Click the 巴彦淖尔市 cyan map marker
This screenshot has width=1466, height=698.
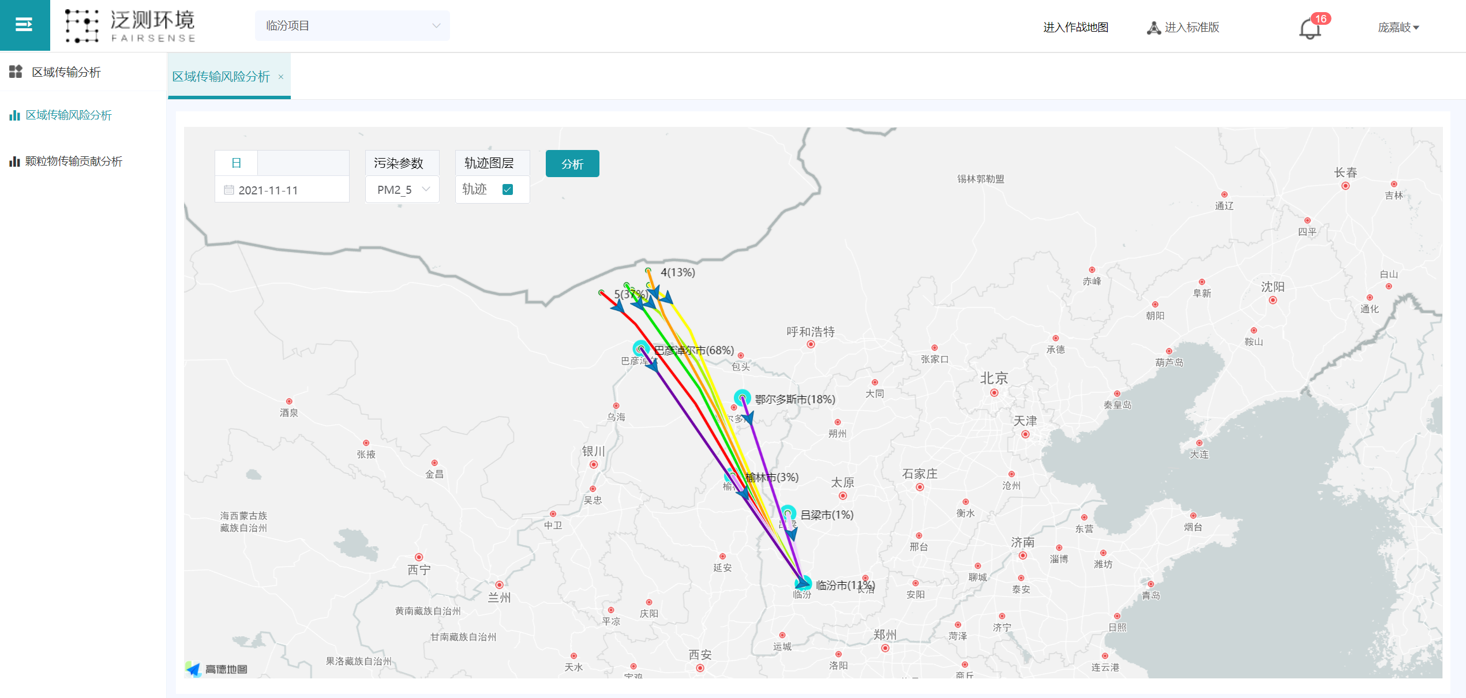tap(641, 348)
